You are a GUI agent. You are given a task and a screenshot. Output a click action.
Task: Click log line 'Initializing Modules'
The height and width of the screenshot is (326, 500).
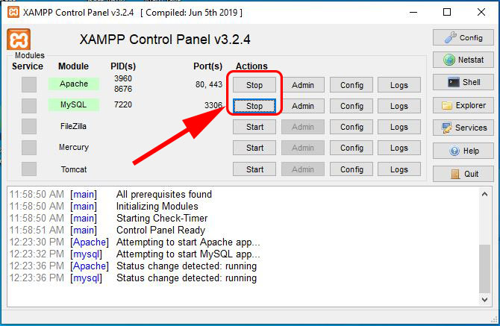click(x=157, y=206)
